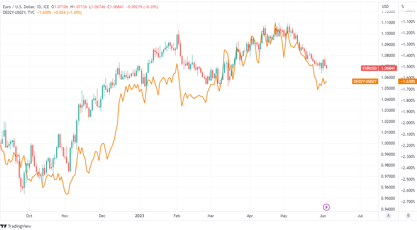Toggle the A auto-scale button
Screen dimensions: 417x230
pos(388,216)
